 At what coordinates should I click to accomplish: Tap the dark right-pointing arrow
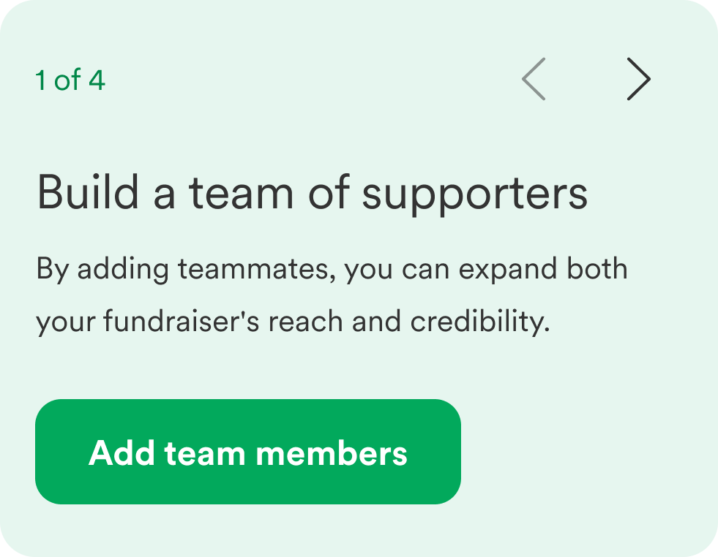[638, 79]
